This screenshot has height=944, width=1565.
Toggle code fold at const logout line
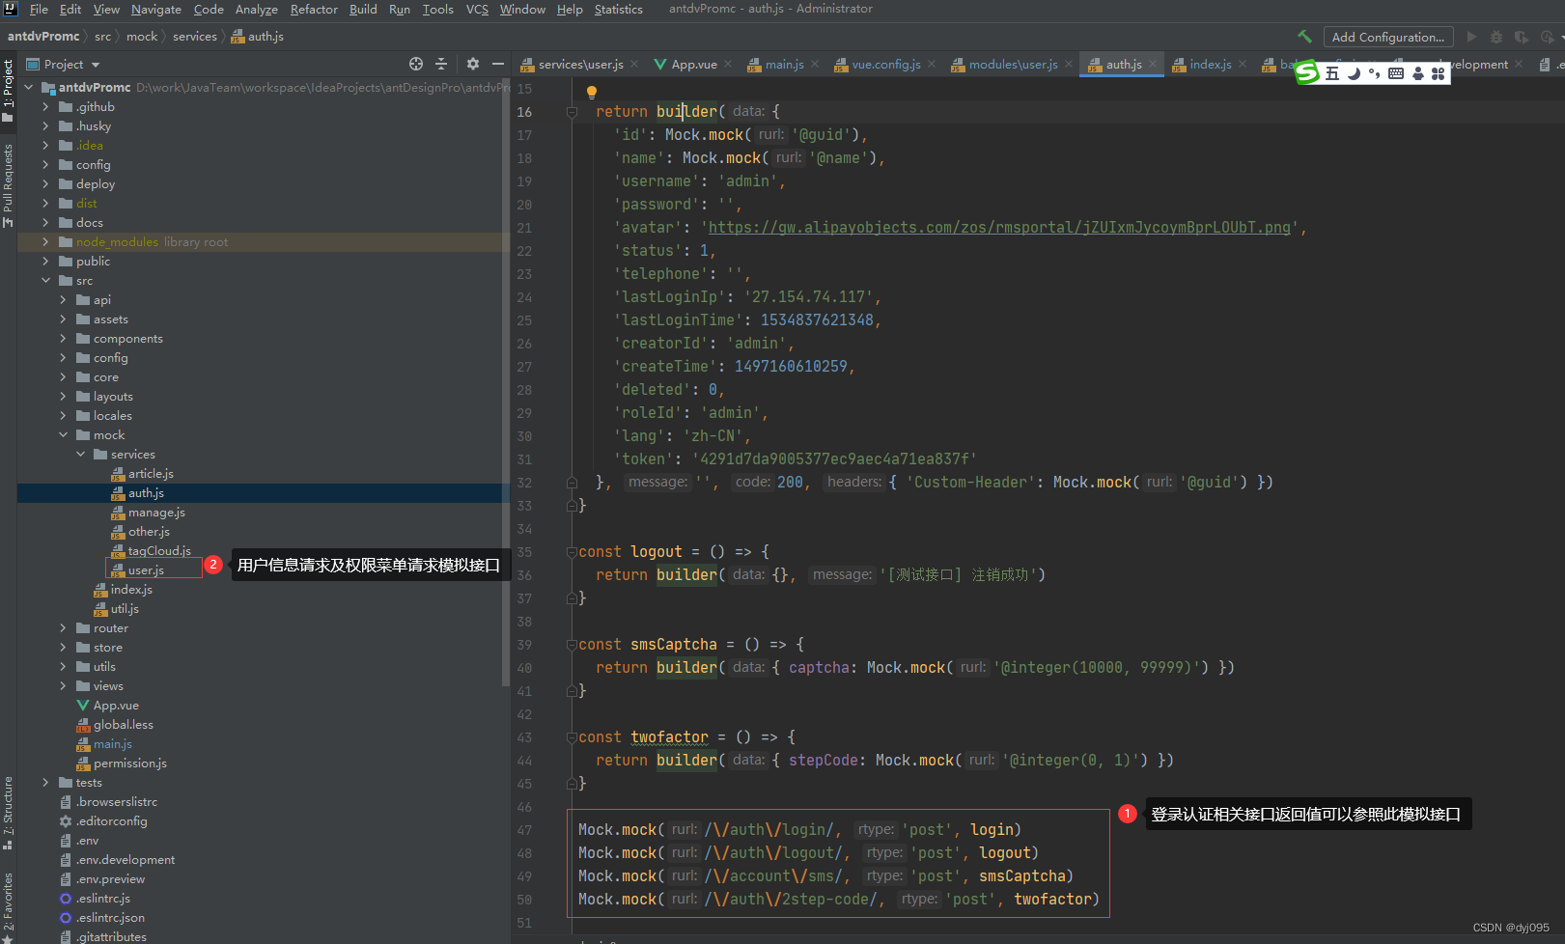click(x=572, y=552)
